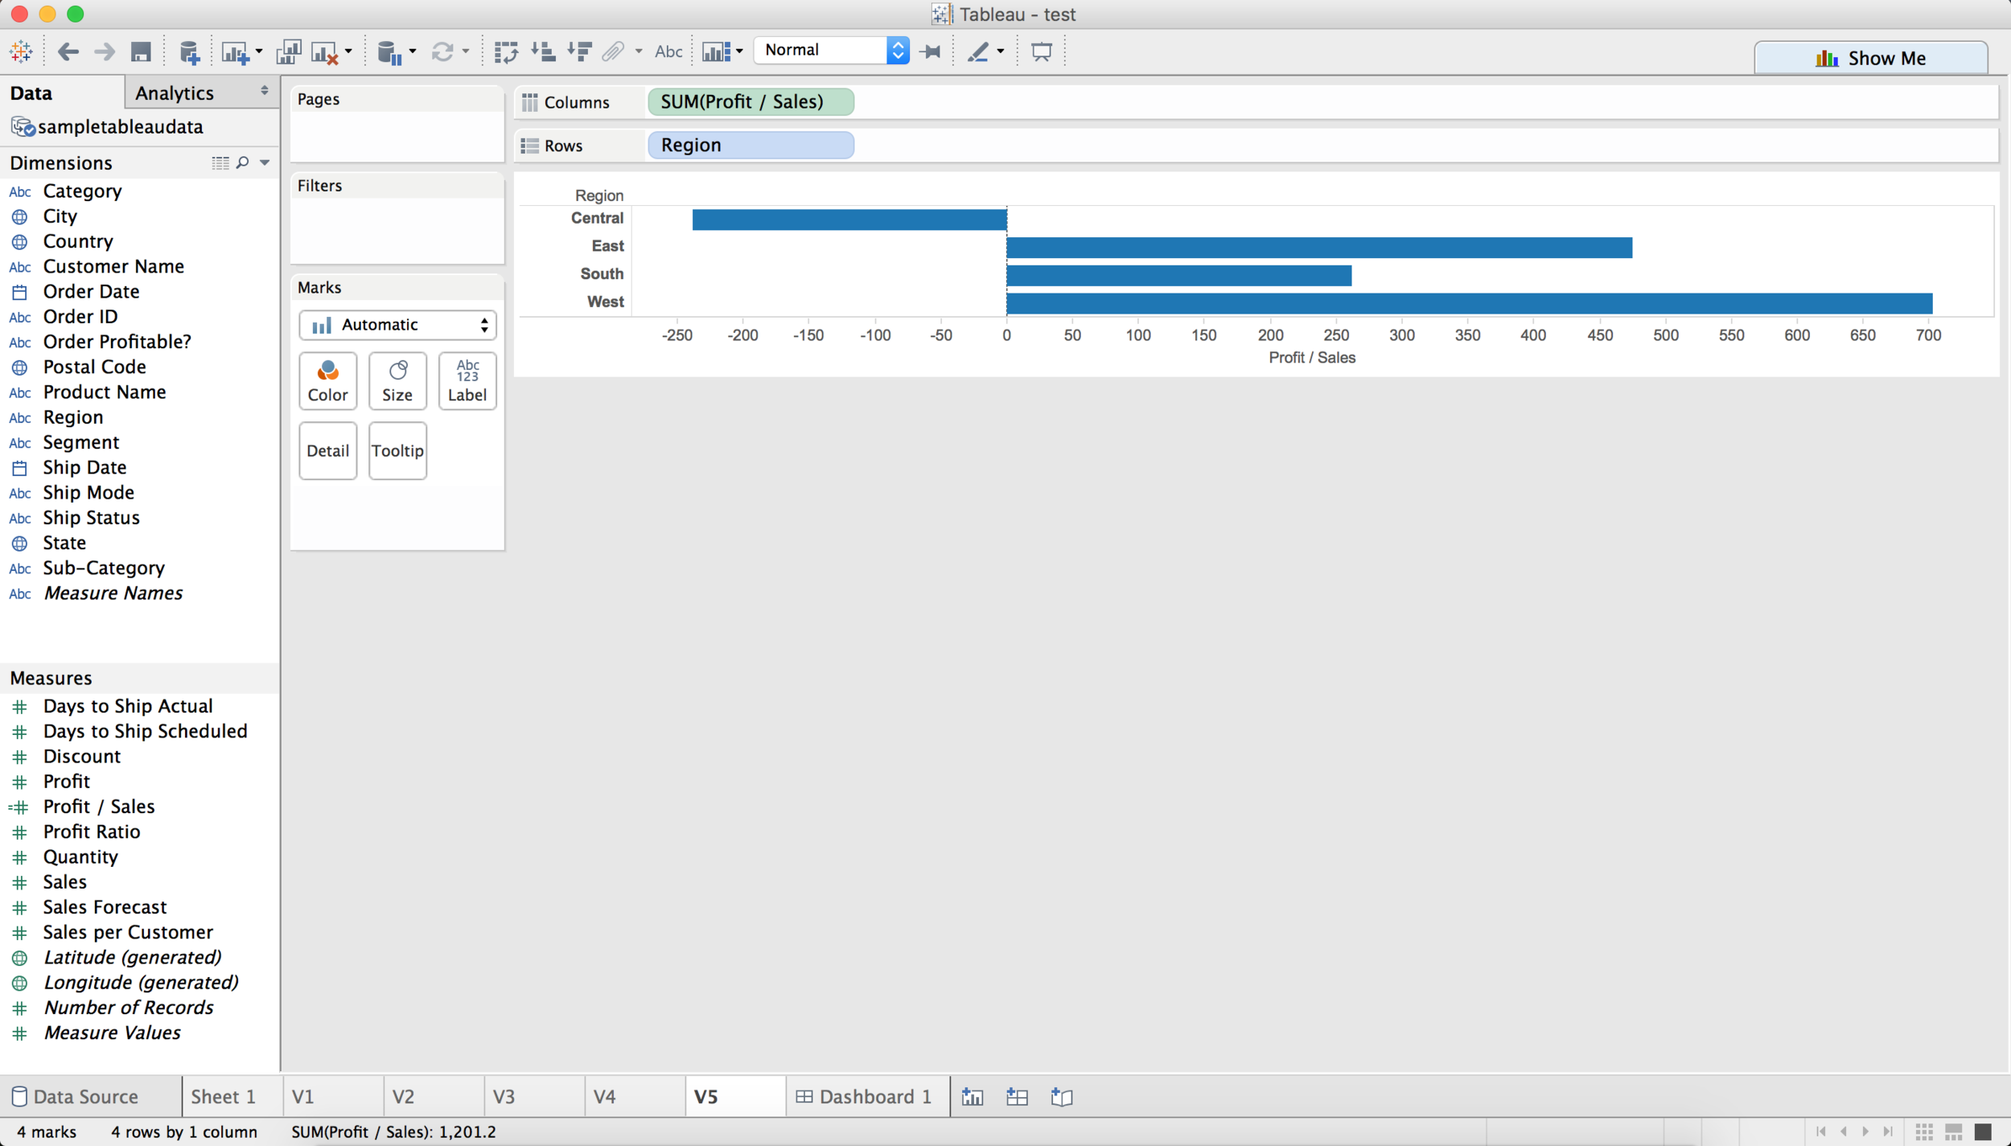This screenshot has height=1146, width=2011.
Task: Switch to filmstrip view in status bar
Action: 1954,1132
